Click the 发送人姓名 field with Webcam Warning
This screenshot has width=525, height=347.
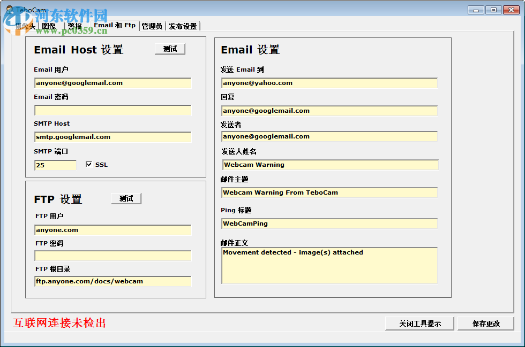click(x=331, y=165)
